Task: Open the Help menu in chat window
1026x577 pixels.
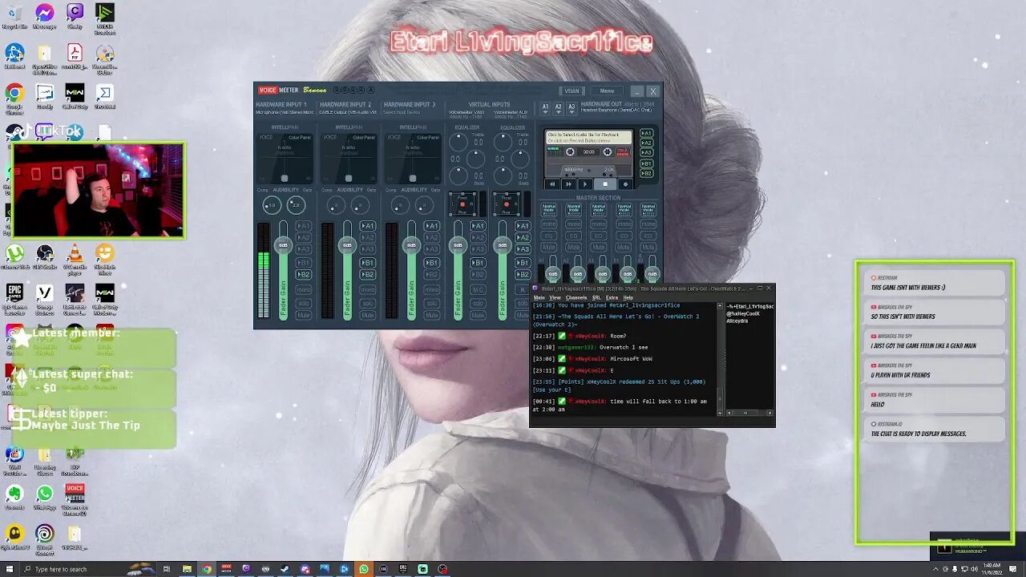Action: coord(628,297)
